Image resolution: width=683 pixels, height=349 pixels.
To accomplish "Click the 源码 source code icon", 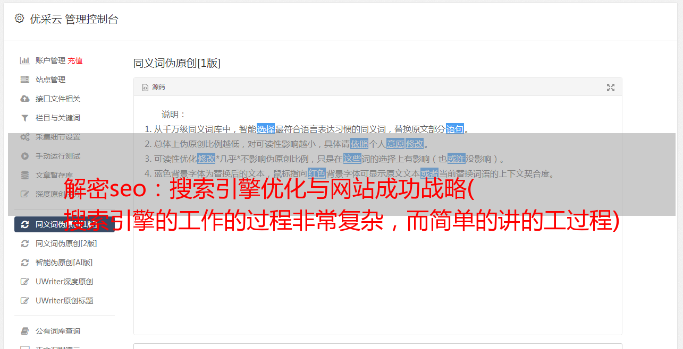I will (145, 88).
